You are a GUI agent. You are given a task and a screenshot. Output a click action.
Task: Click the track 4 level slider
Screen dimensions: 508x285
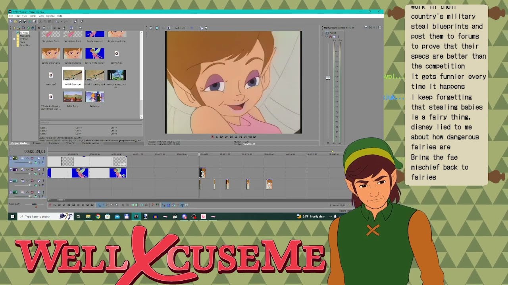click(30, 162)
